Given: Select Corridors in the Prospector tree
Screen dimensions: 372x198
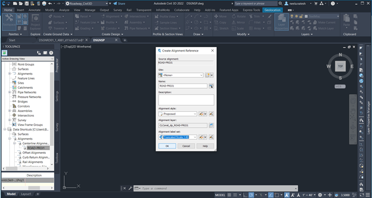Looking at the screenshot, I should 24,106.
